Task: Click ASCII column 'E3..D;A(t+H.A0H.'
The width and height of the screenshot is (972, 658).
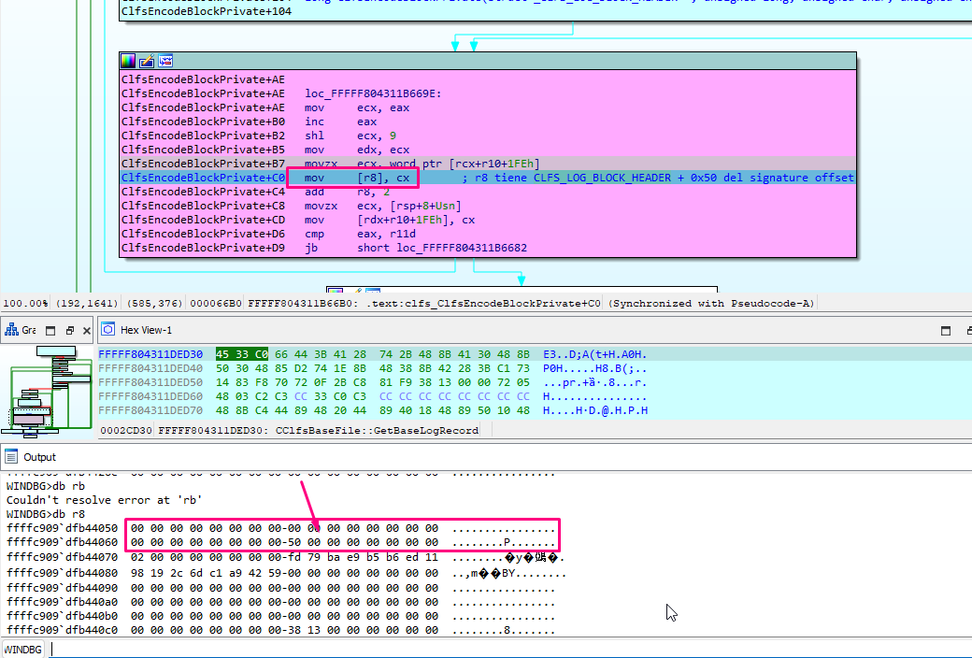Action: pyautogui.click(x=595, y=355)
